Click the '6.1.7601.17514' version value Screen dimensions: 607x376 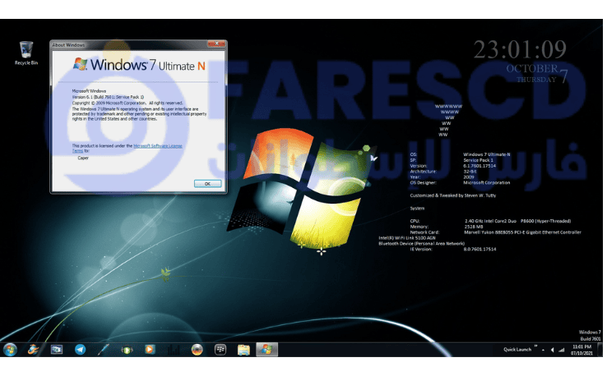pos(480,166)
